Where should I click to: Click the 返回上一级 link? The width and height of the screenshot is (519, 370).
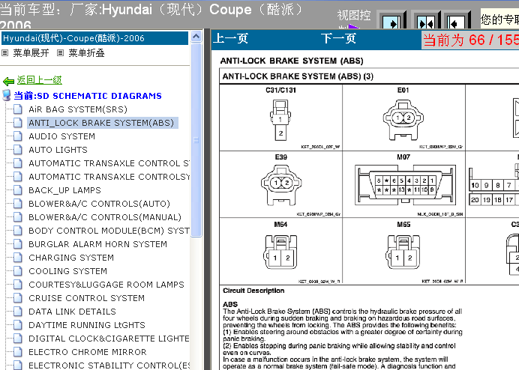(40, 80)
